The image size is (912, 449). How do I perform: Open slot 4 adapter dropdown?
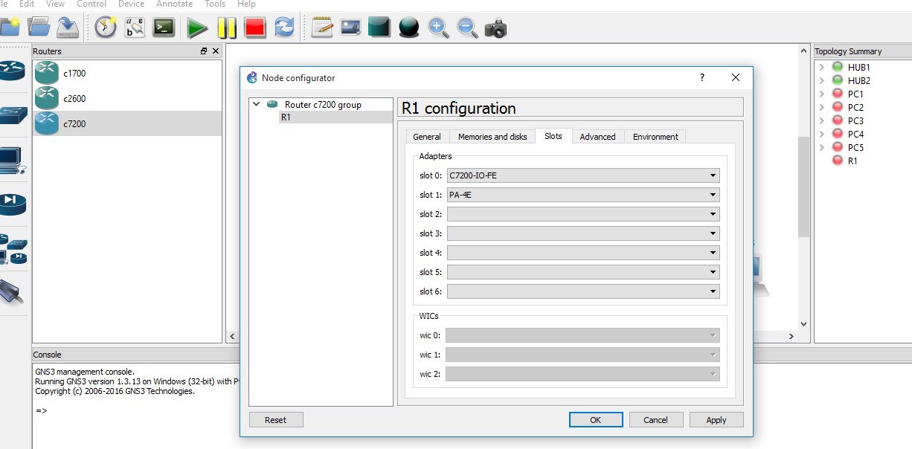(x=582, y=253)
